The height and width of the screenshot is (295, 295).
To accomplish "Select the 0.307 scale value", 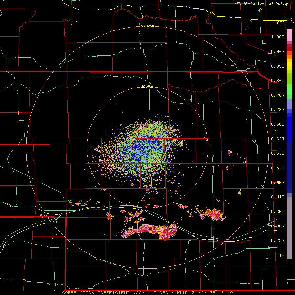I will point(278,226).
